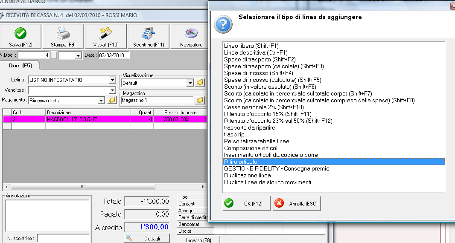Click the price cell 1'300,00
The width and height of the screenshot is (455, 243).
tap(166, 119)
